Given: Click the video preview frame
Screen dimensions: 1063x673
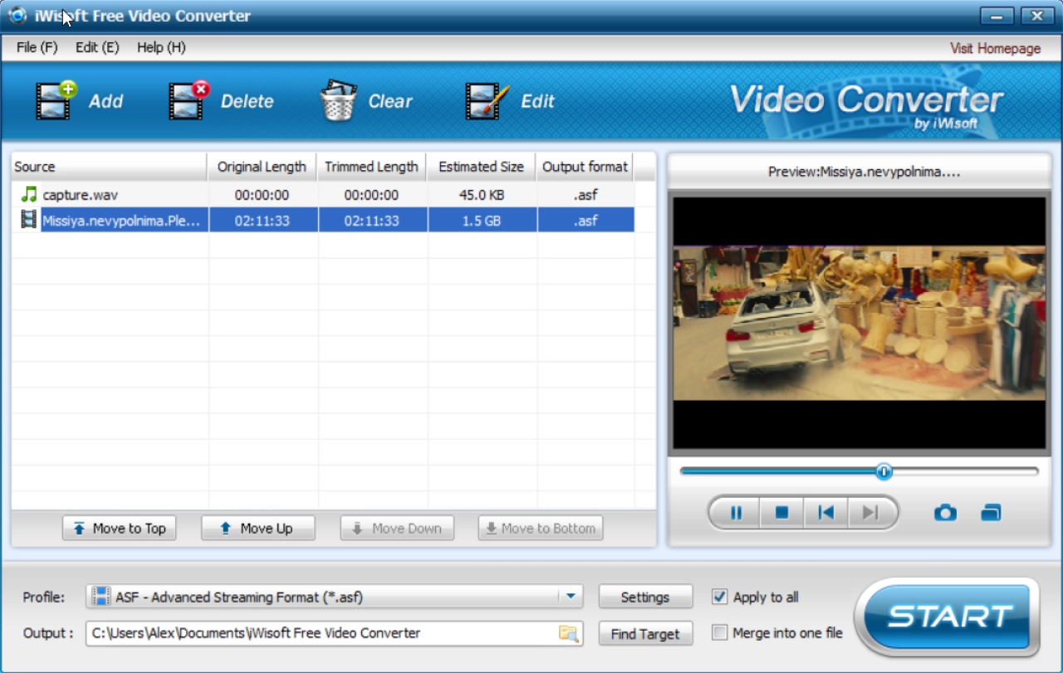Looking at the screenshot, I should [x=859, y=324].
